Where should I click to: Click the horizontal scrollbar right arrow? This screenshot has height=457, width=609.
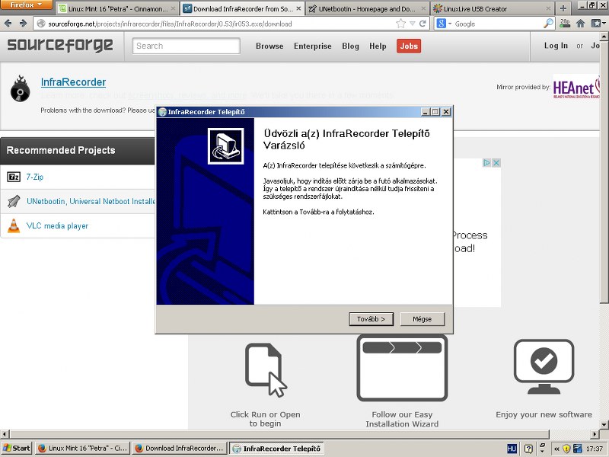click(x=595, y=433)
